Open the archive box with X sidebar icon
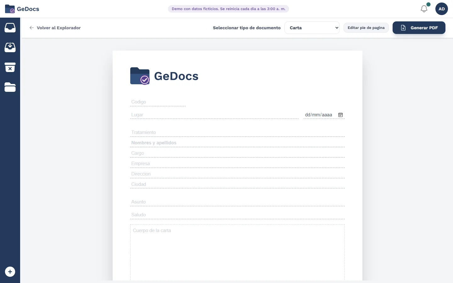 point(10,67)
